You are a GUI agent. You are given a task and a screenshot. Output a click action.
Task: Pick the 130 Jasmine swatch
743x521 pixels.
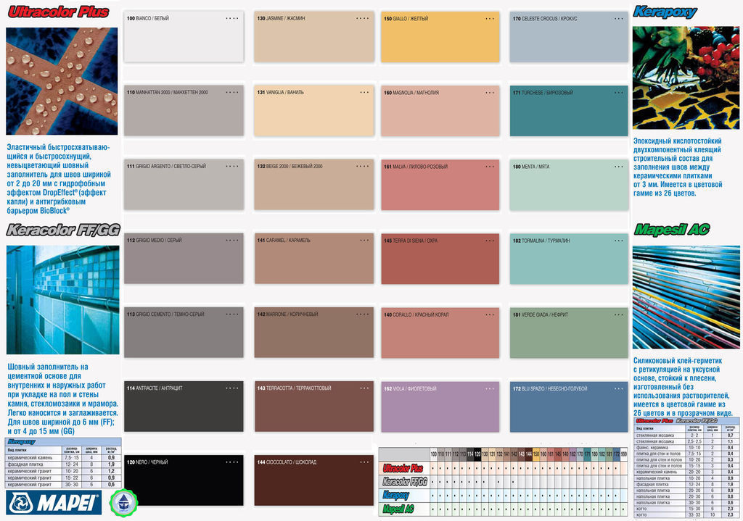pos(313,36)
